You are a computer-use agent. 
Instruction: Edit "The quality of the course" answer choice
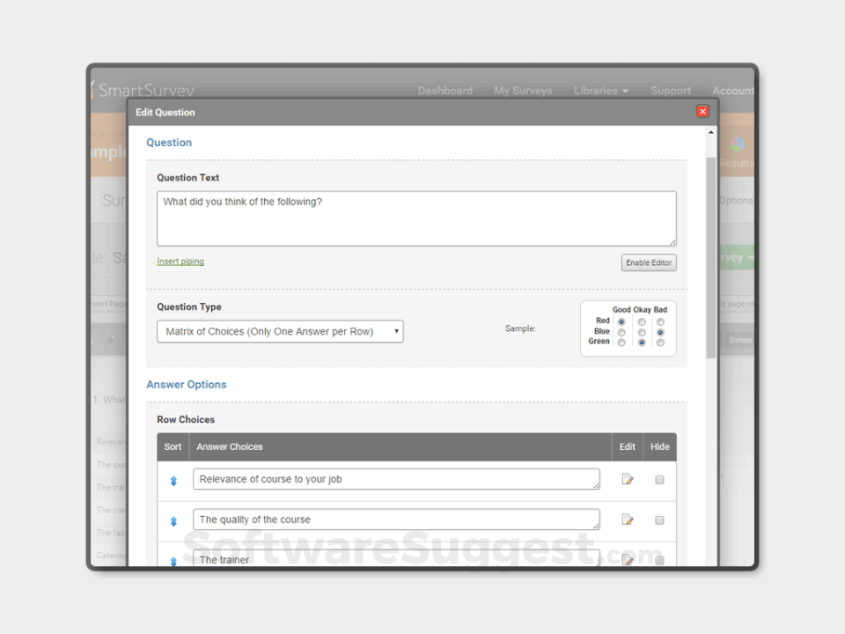(627, 520)
